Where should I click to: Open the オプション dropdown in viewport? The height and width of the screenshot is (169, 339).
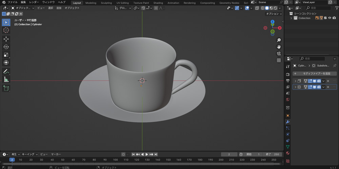click(x=274, y=14)
